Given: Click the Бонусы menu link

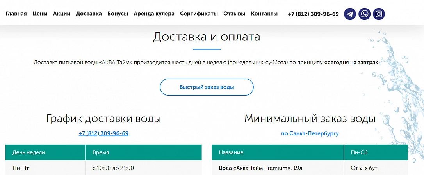Looking at the screenshot, I should coord(118,14).
